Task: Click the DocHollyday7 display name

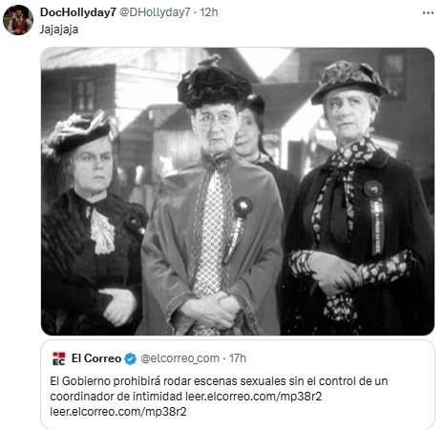Action: 78,12
